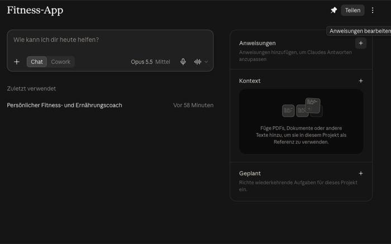Click the 'Anweisungen hinzufügen' description text
Viewport: 391px width, 244px height.
coord(295,56)
